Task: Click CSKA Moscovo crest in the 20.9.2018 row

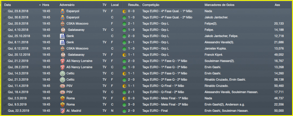Action: [62, 24]
